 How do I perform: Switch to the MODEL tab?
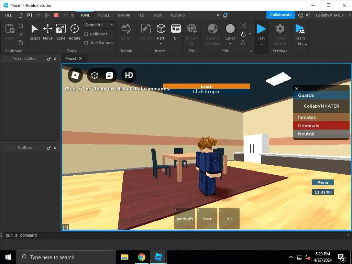click(x=104, y=15)
